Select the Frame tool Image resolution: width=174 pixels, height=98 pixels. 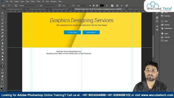[2, 30]
